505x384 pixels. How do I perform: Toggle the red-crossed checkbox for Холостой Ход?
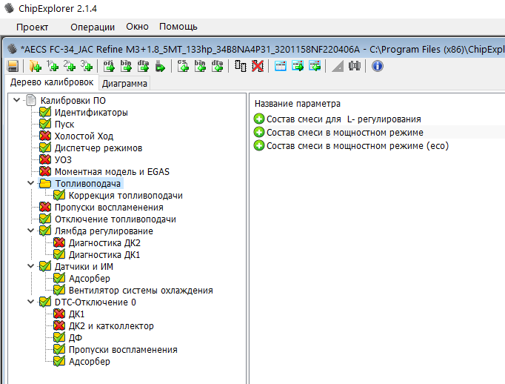(46, 136)
